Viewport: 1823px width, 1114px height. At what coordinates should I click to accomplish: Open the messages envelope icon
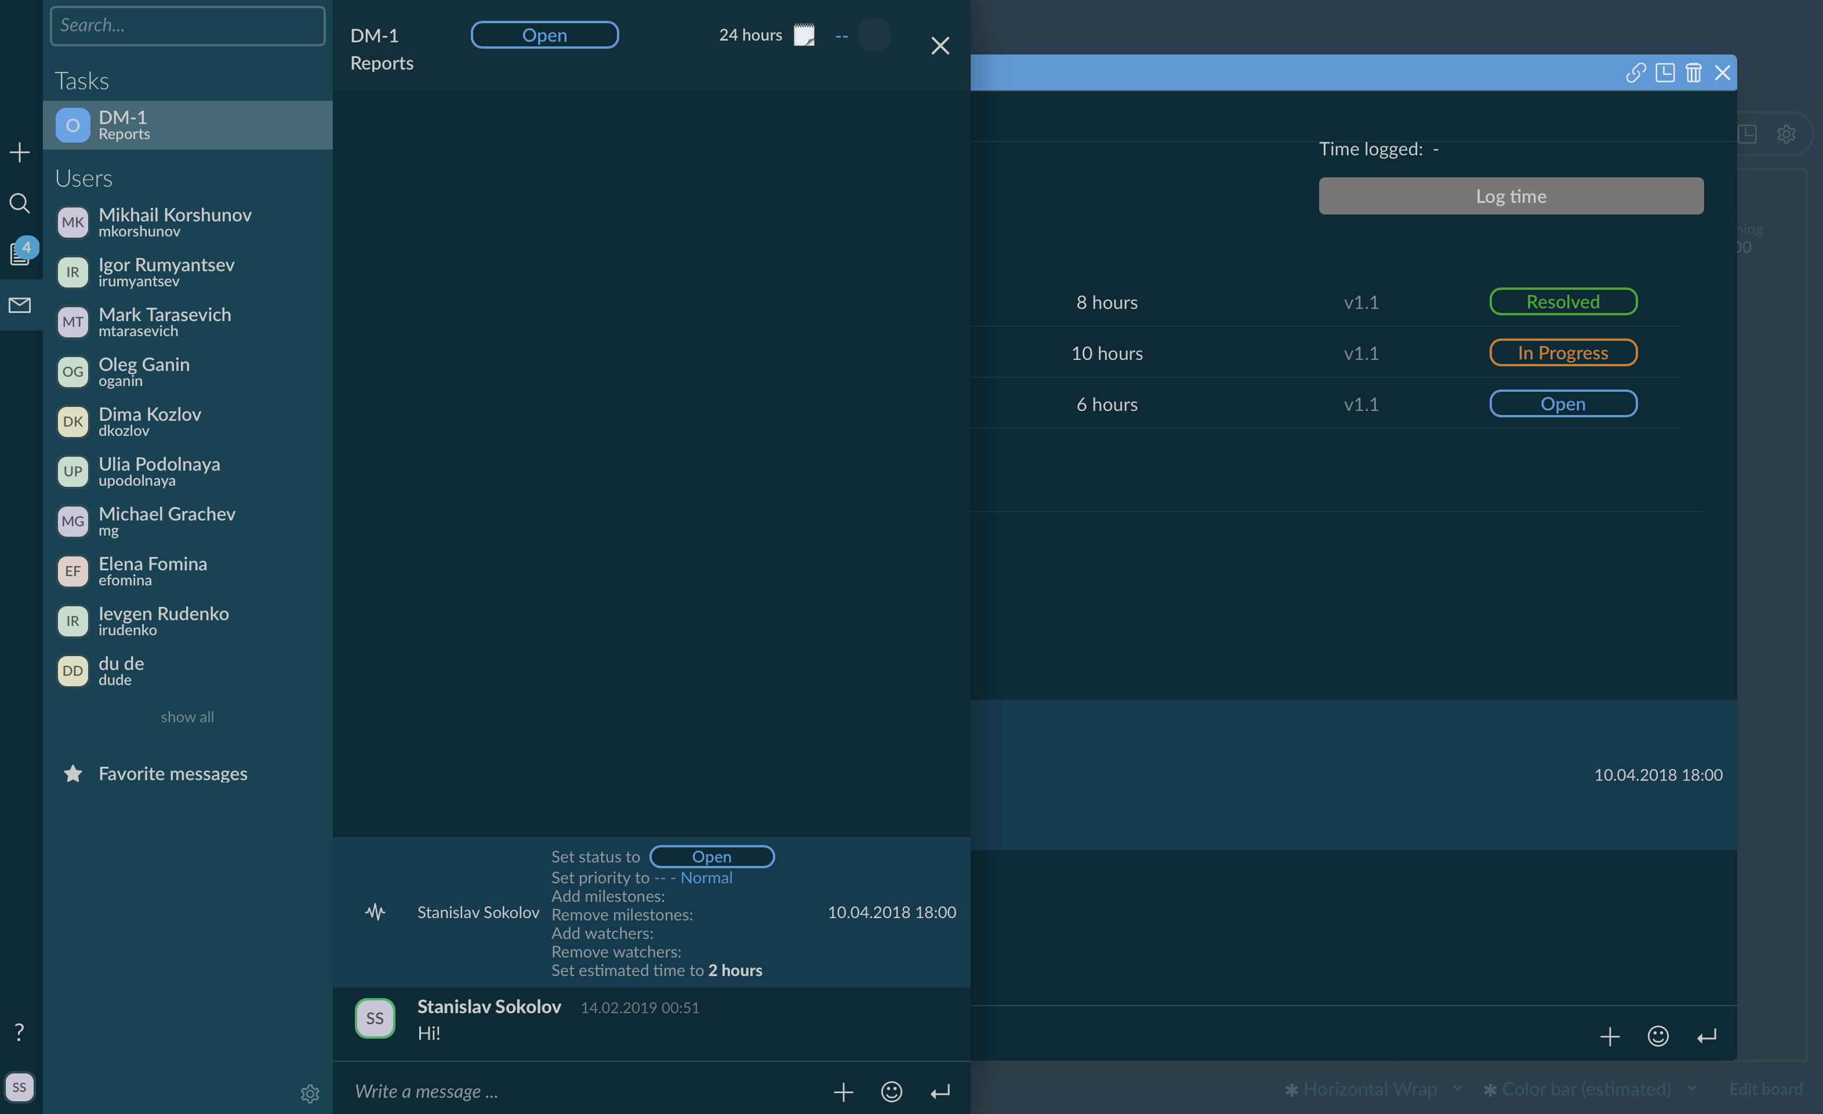pyautogui.click(x=20, y=305)
